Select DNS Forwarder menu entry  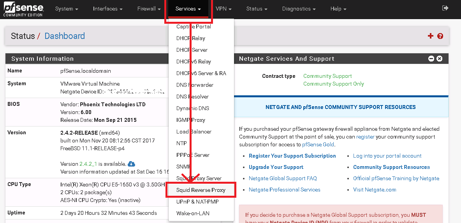(x=201, y=85)
